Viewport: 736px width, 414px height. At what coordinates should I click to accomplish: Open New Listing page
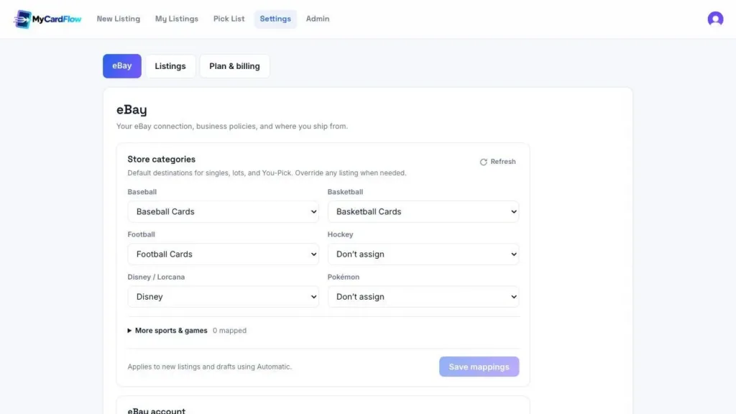[x=119, y=19]
